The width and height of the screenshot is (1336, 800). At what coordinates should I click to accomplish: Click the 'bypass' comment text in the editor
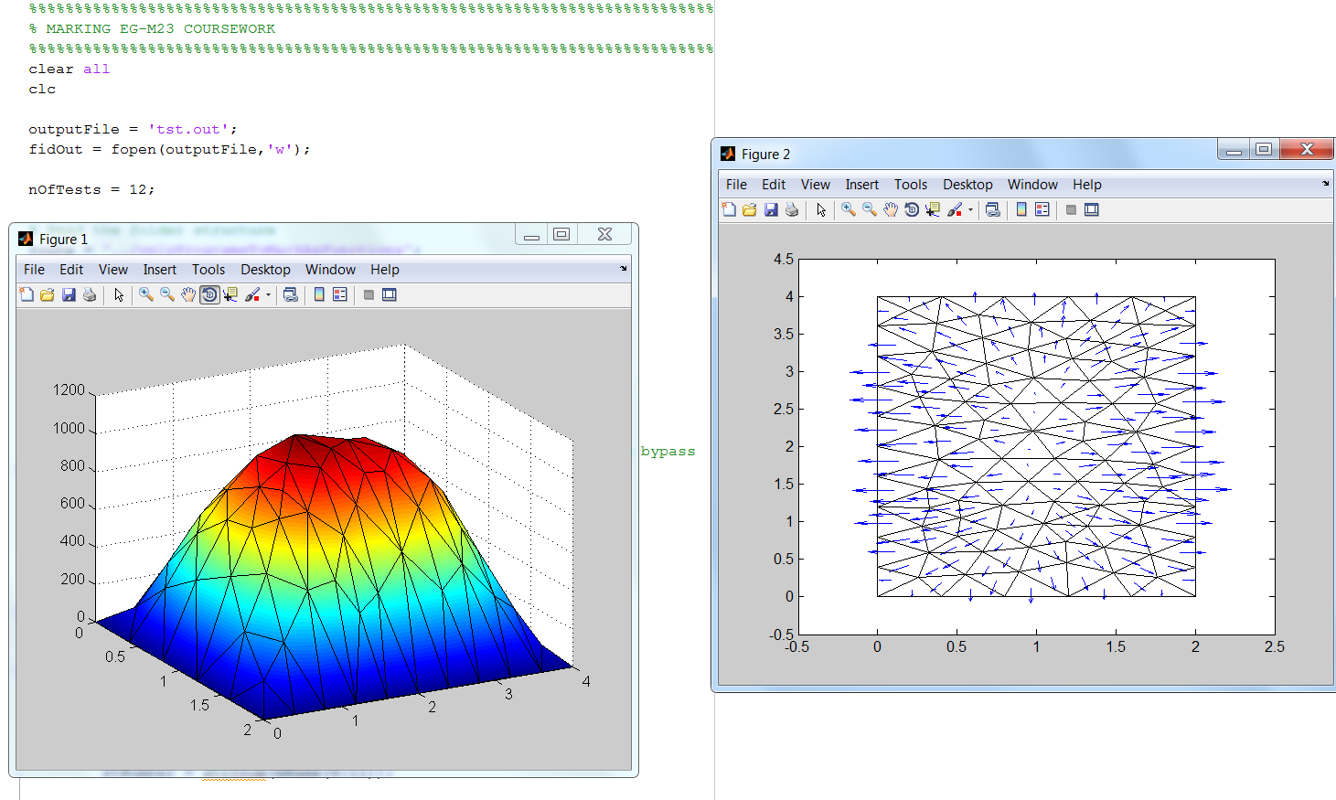pyautogui.click(x=668, y=452)
